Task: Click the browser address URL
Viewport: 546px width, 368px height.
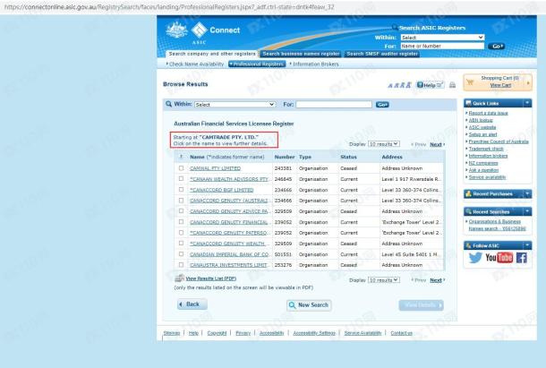Action: coord(169,7)
